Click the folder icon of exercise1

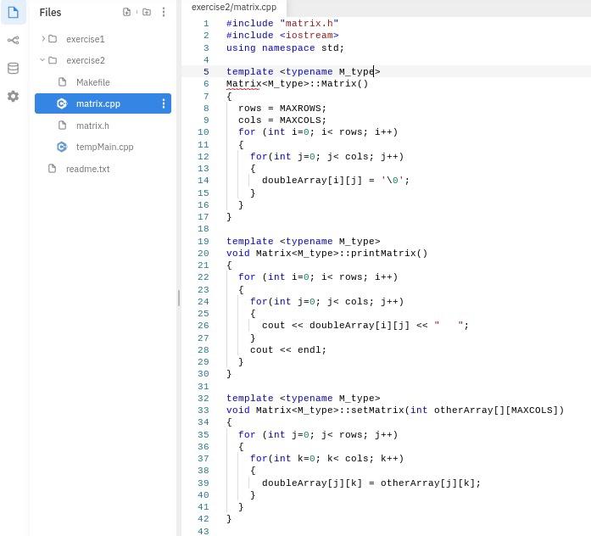(x=53, y=39)
